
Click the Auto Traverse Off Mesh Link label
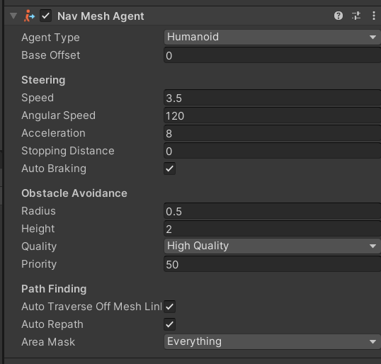[91, 307]
